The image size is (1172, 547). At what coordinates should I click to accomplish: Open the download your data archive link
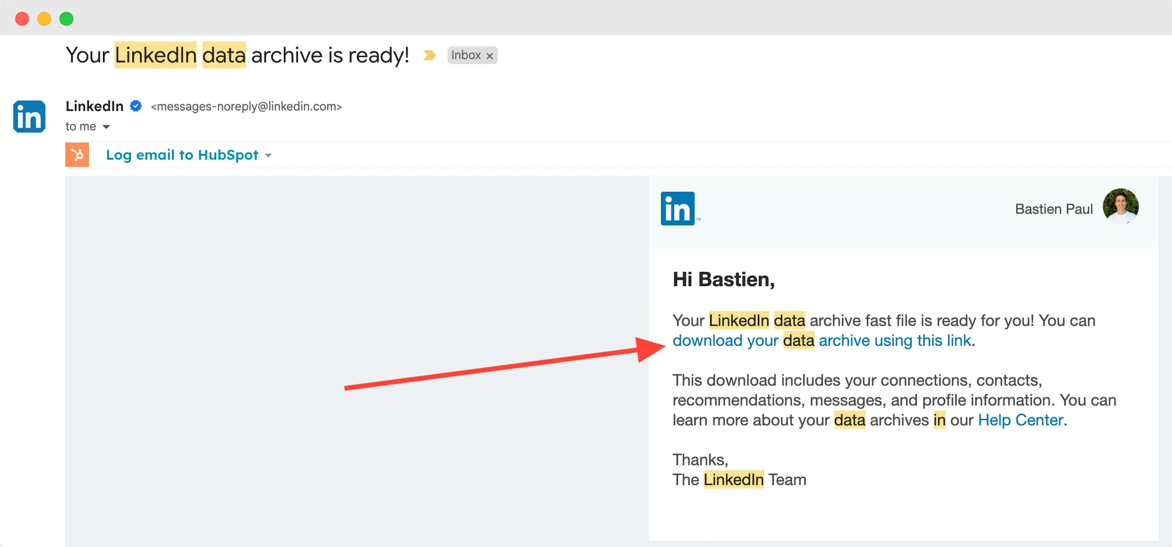tap(822, 341)
